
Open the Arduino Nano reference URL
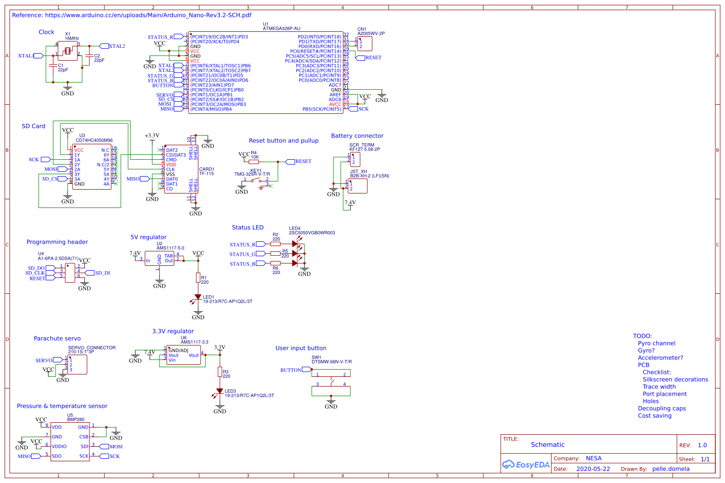(131, 15)
